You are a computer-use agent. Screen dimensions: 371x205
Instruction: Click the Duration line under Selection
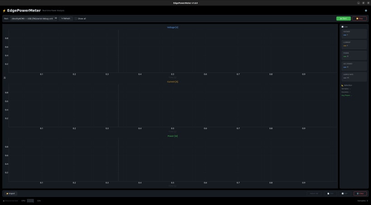pos(346,92)
